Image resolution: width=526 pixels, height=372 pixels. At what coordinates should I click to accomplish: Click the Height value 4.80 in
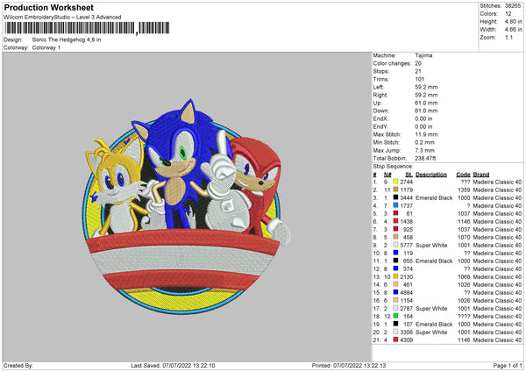tap(513, 21)
